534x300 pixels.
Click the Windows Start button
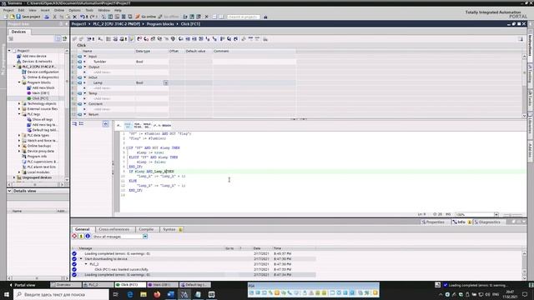(x=7, y=294)
